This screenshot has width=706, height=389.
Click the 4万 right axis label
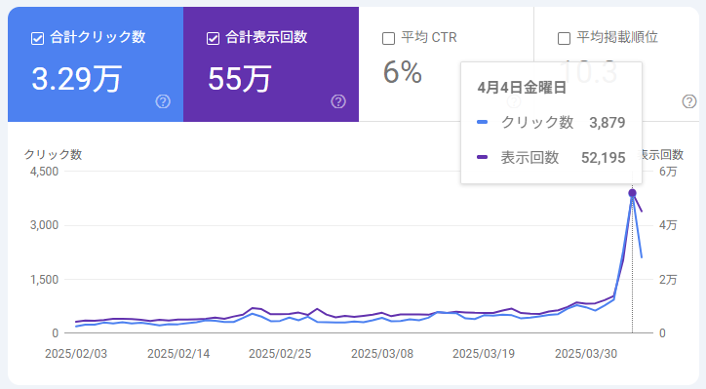668,225
